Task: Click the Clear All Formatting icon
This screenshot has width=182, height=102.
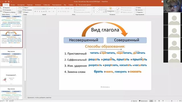Action: tap(55, 8)
